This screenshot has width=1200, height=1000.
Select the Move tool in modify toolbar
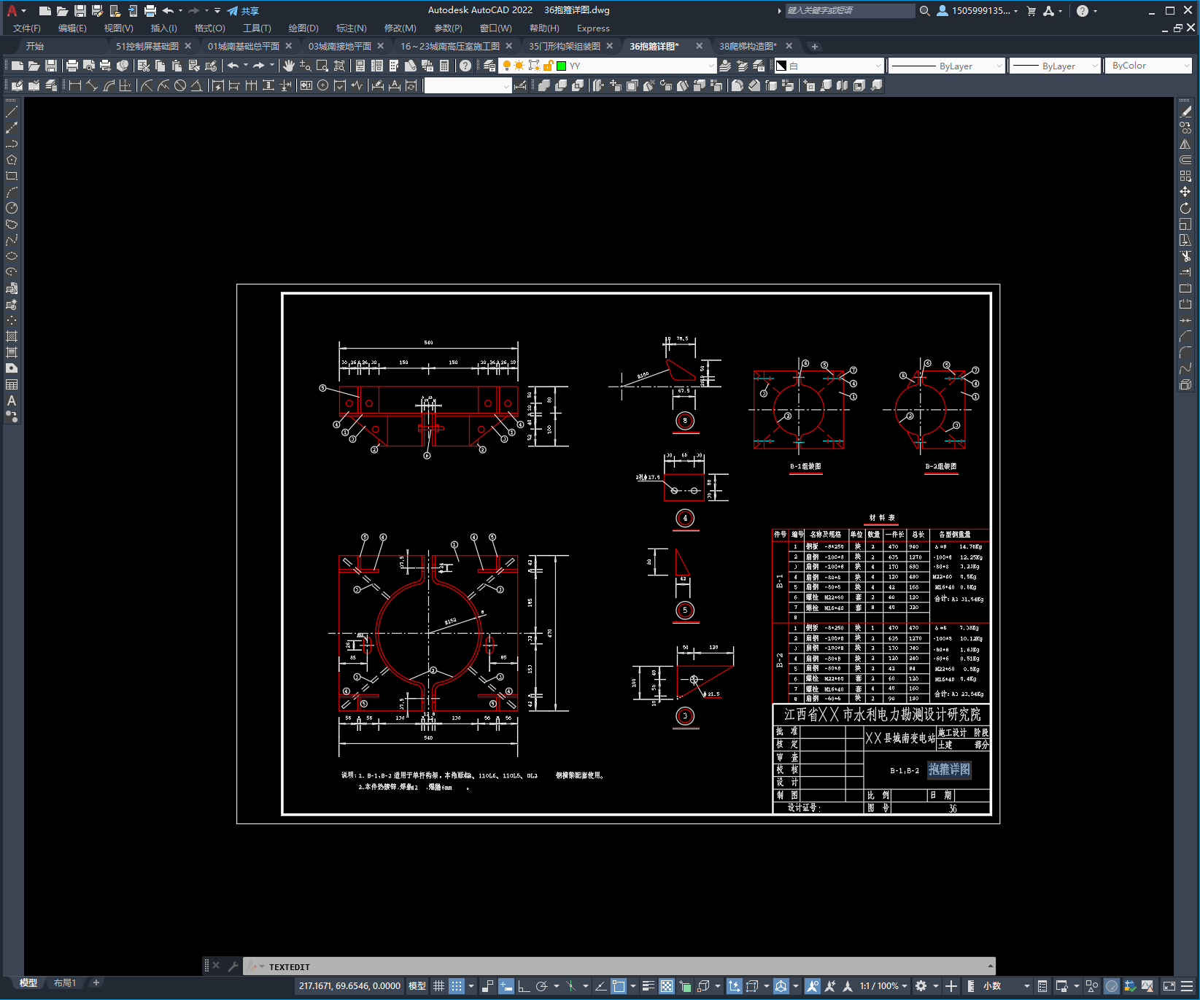[1185, 192]
